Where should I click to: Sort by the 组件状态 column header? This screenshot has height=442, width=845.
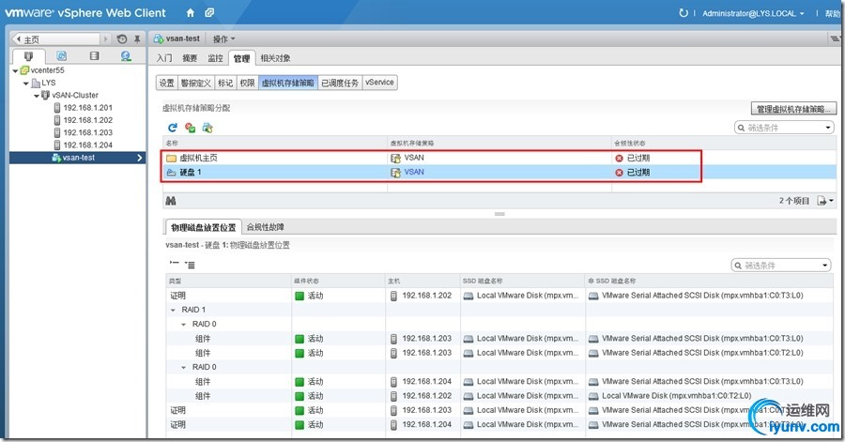click(338, 281)
